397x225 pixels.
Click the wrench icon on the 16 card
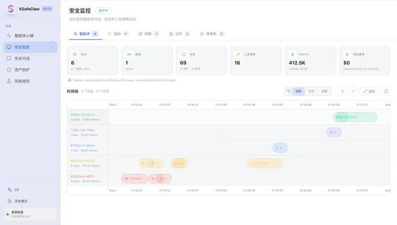point(238,54)
